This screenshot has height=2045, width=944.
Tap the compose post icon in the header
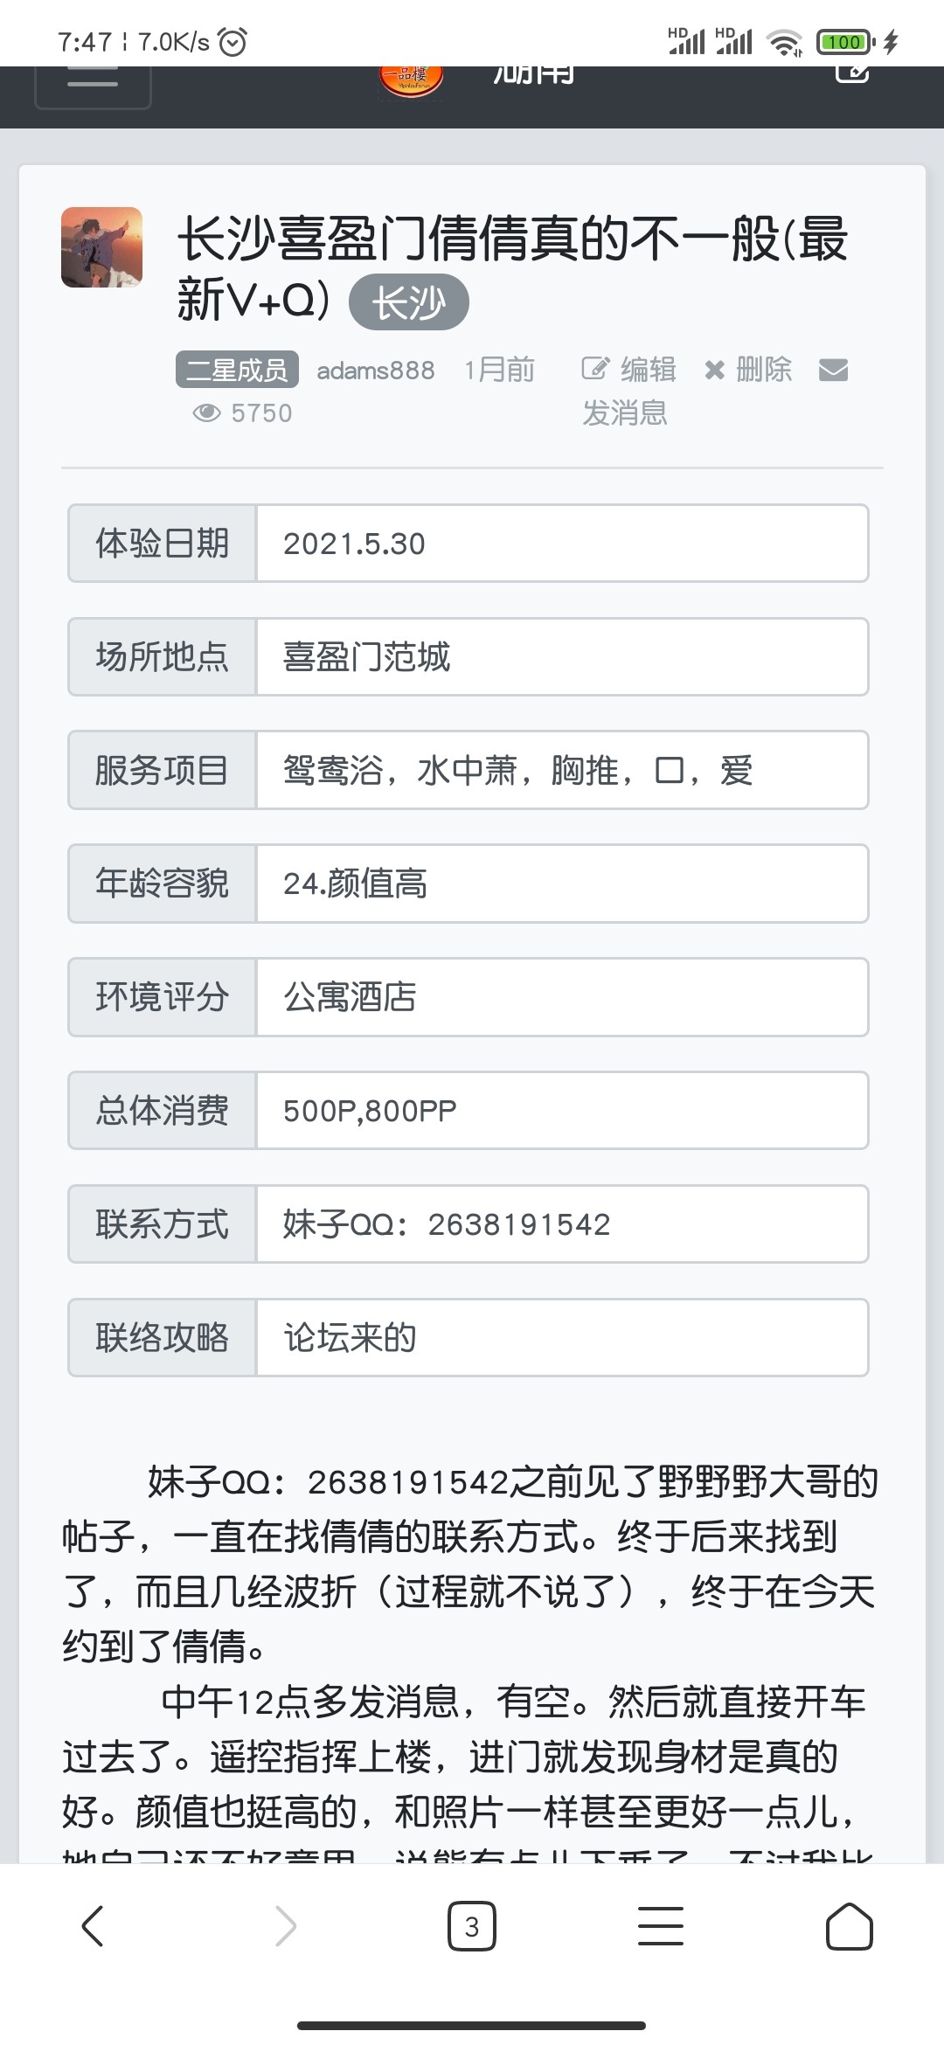pyautogui.click(x=851, y=75)
